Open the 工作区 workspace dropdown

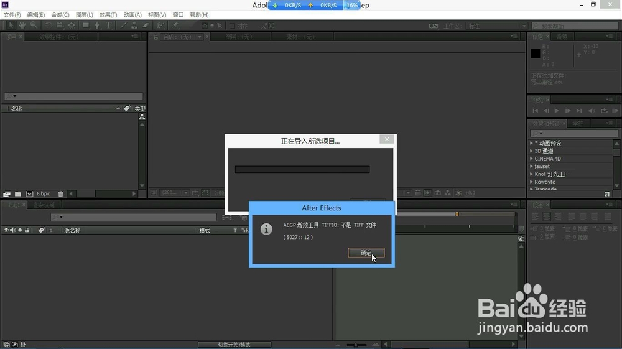[497, 26]
